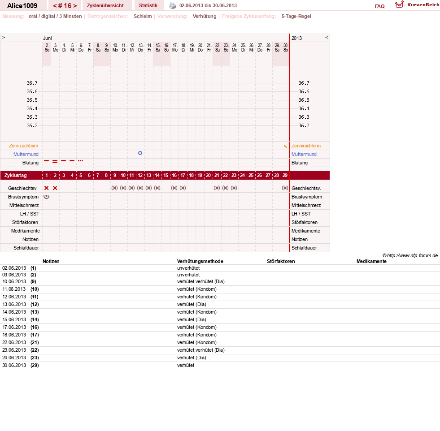
Task: Click the 30.06.2013 notes row date
Action: point(14,366)
